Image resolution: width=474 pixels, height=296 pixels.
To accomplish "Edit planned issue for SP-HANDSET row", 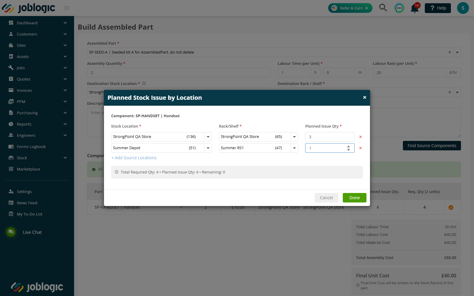I will (x=451, y=207).
